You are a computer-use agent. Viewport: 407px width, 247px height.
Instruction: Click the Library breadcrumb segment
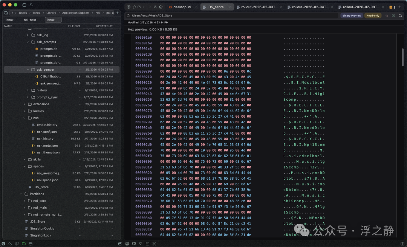[51, 13]
